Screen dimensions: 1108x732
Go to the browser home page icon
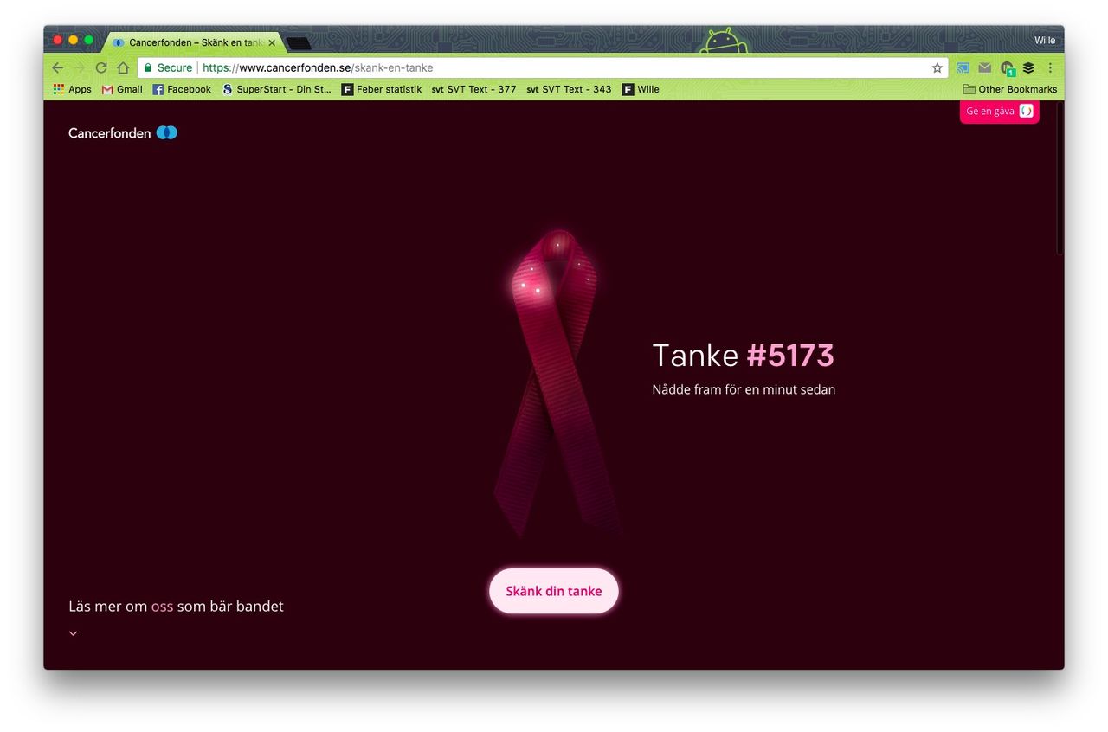click(x=123, y=67)
